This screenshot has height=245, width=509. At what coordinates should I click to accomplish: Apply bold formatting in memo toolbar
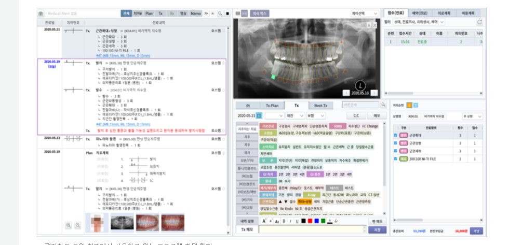pos(284,221)
